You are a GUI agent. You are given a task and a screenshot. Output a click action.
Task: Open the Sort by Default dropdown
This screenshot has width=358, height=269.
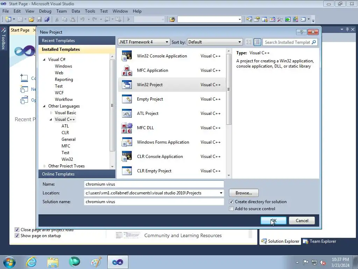215,42
